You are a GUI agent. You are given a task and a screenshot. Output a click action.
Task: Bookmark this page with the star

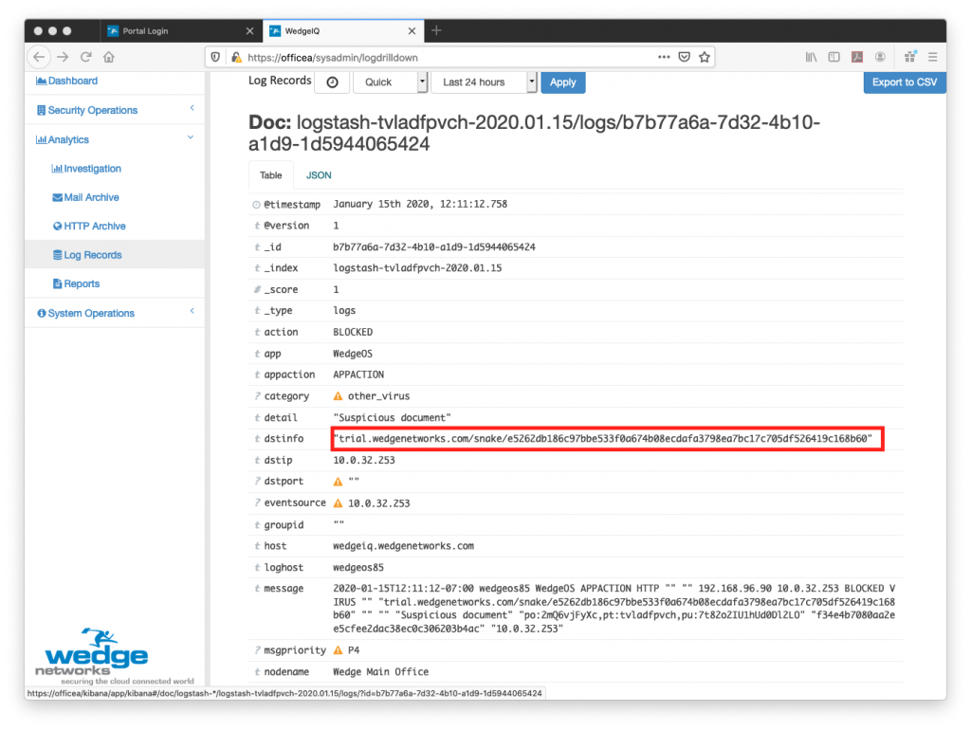coord(705,57)
